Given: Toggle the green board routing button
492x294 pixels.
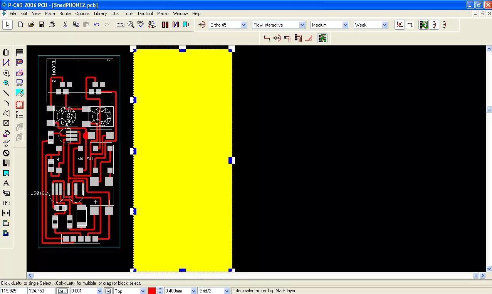Looking at the screenshot, I should tap(322, 38).
